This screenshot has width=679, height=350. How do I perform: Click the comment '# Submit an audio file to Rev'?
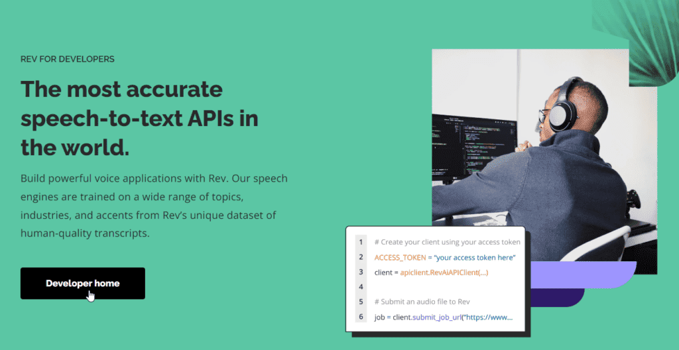click(x=422, y=302)
